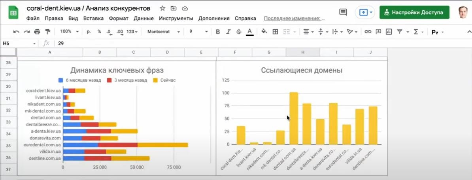Click the Сейчас legend entry
The height and width of the screenshot is (180, 472).
164,80
